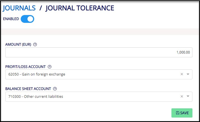The image size is (200, 122).
Task: Disable the Enabled toggle switch
Action: click(x=27, y=19)
